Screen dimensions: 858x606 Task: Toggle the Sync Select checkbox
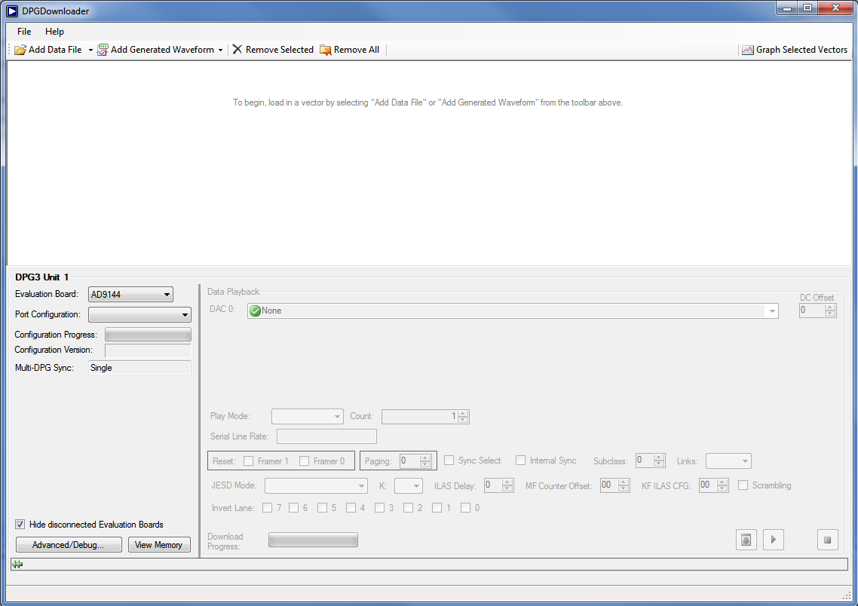coord(449,461)
